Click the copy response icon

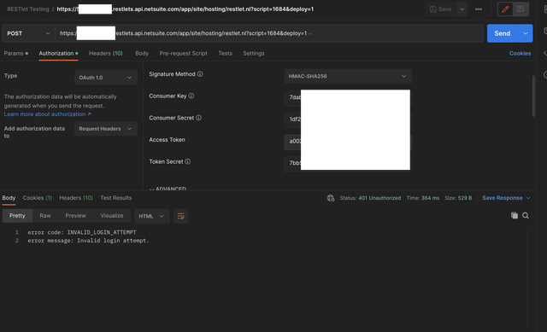point(515,216)
